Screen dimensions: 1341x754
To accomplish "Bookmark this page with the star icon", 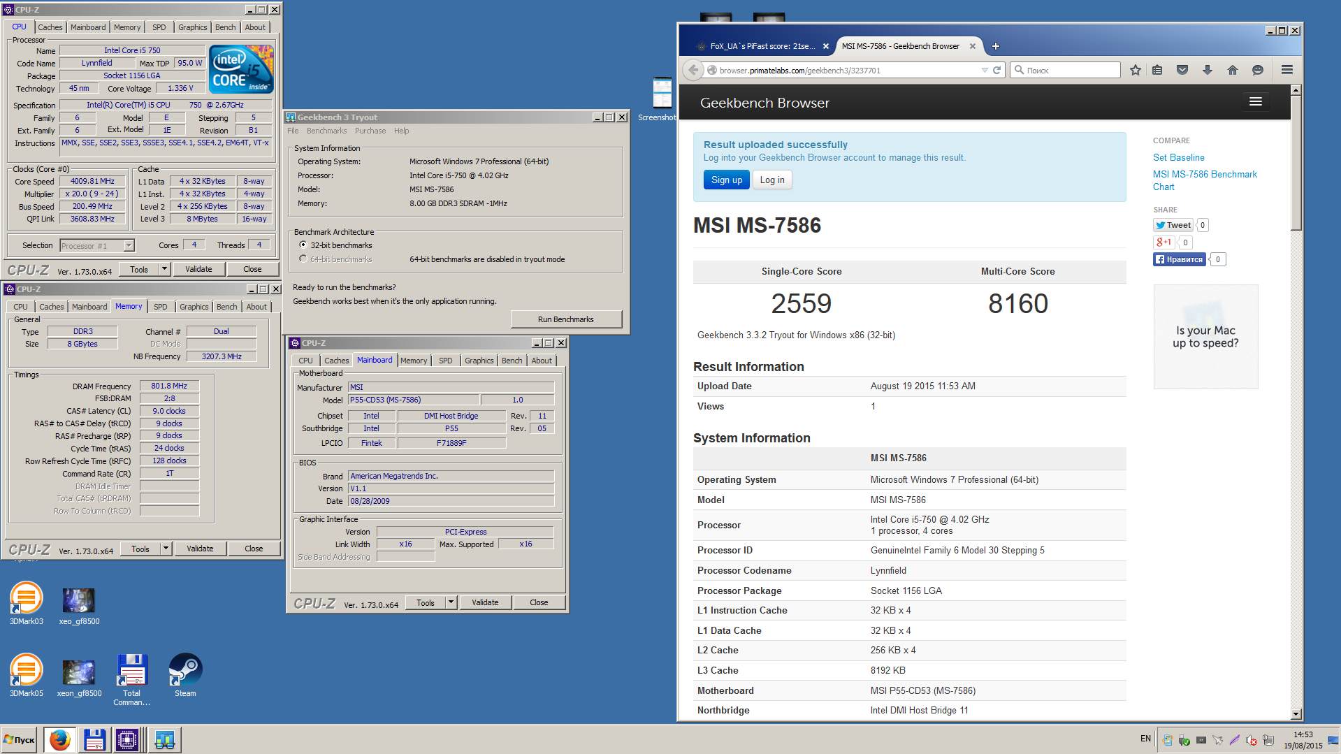I will click(1136, 70).
